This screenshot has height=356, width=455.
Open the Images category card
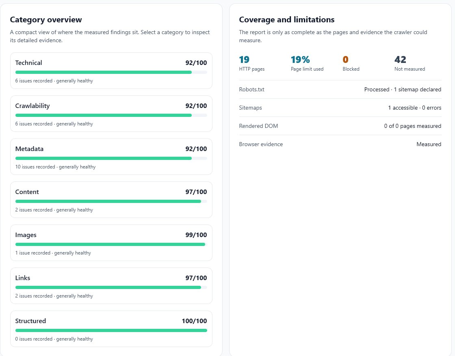111,243
